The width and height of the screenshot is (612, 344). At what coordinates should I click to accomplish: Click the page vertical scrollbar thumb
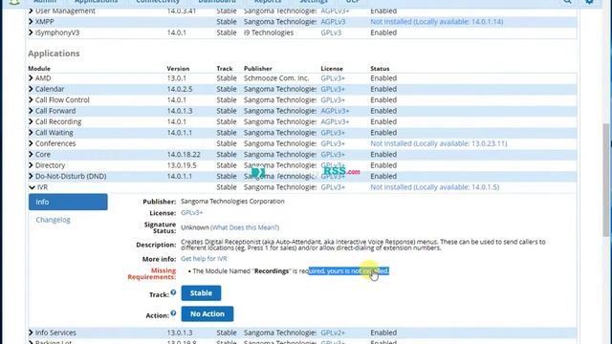pyautogui.click(x=606, y=180)
